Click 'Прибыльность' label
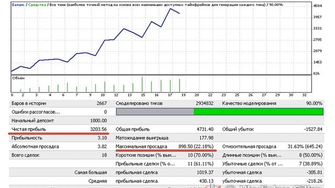Image resolution: width=335 pixels, height=188 pixels. 27,138
